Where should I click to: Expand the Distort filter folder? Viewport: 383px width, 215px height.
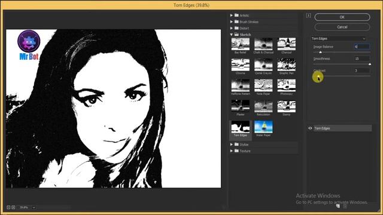coord(232,28)
